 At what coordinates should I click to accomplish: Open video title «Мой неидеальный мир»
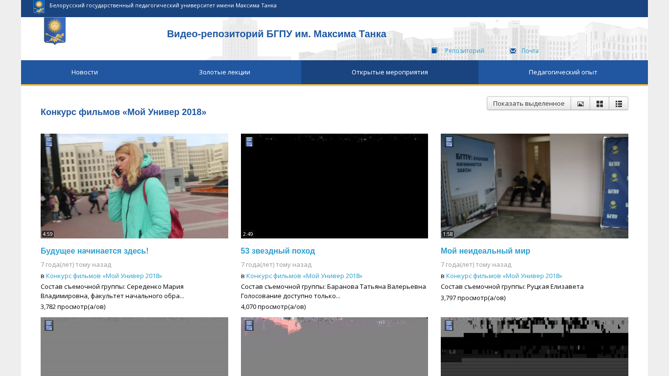point(485,251)
